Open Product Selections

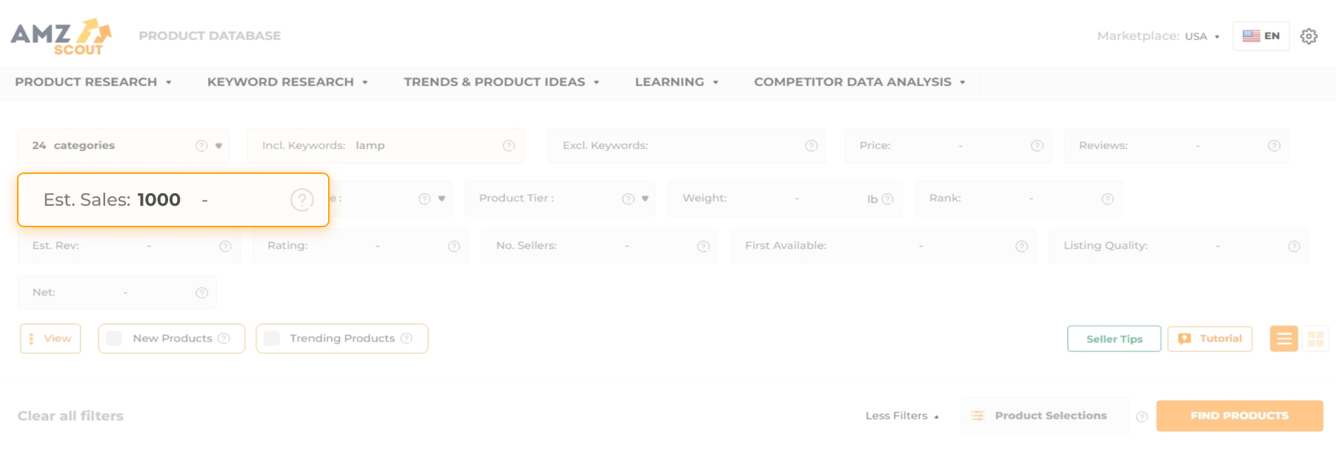[1045, 416]
